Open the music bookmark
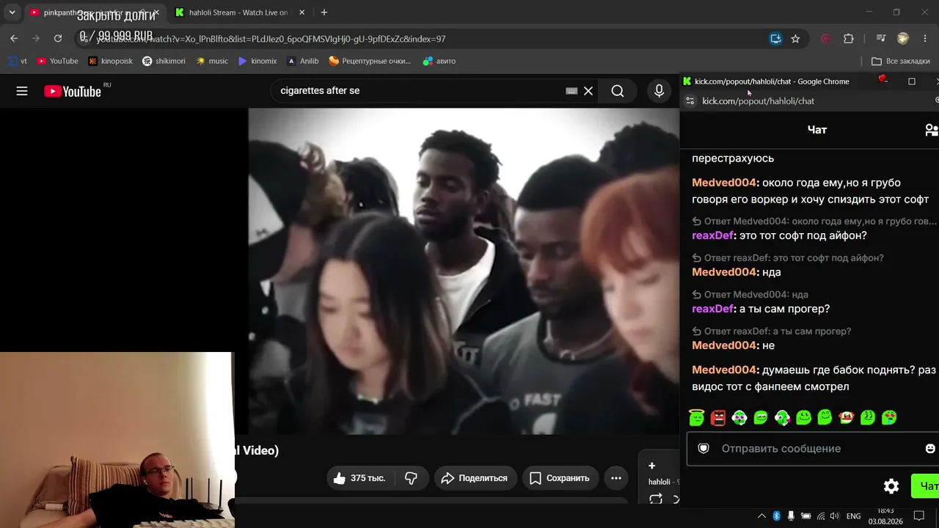Image resolution: width=939 pixels, height=528 pixels. point(212,61)
